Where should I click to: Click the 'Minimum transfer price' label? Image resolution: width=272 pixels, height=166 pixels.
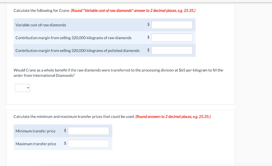[36, 131]
